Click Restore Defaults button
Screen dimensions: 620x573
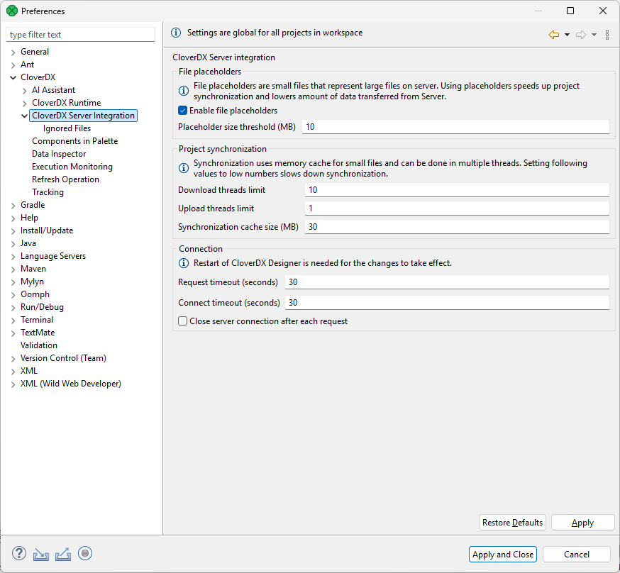[512, 523]
